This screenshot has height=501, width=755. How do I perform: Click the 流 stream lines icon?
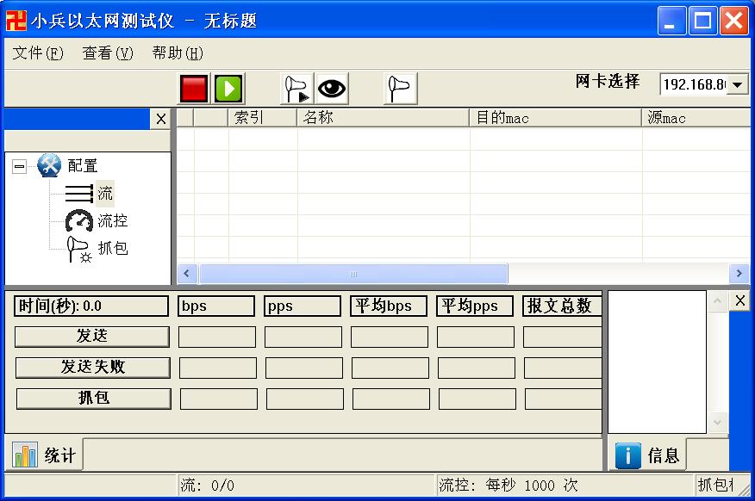(79, 194)
